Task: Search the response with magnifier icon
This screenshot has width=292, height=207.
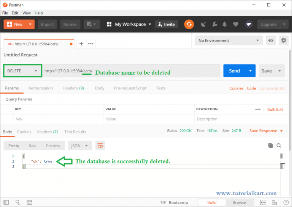Action: click(x=279, y=146)
